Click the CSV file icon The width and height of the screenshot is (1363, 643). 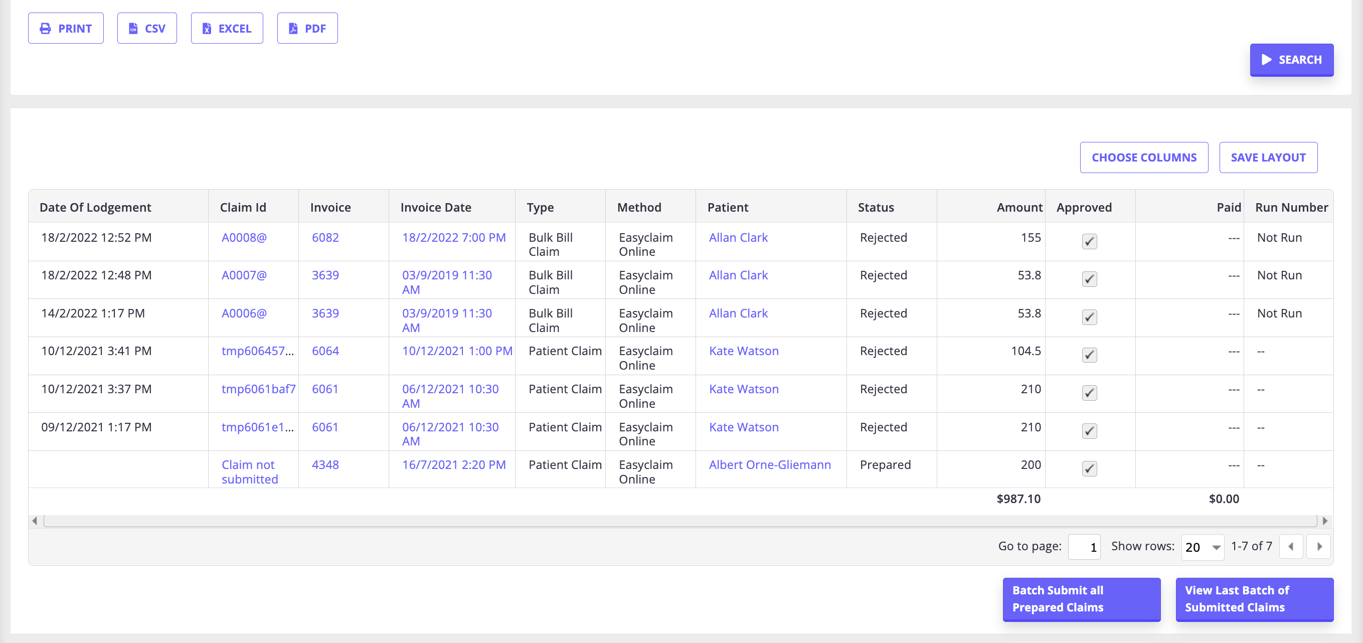pos(133,29)
